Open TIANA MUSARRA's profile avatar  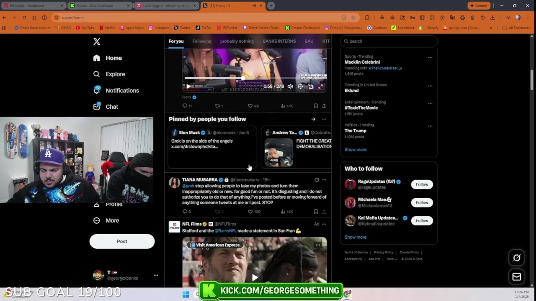(174, 182)
